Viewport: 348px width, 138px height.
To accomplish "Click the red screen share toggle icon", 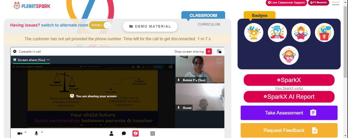I will (x=136, y=133).
